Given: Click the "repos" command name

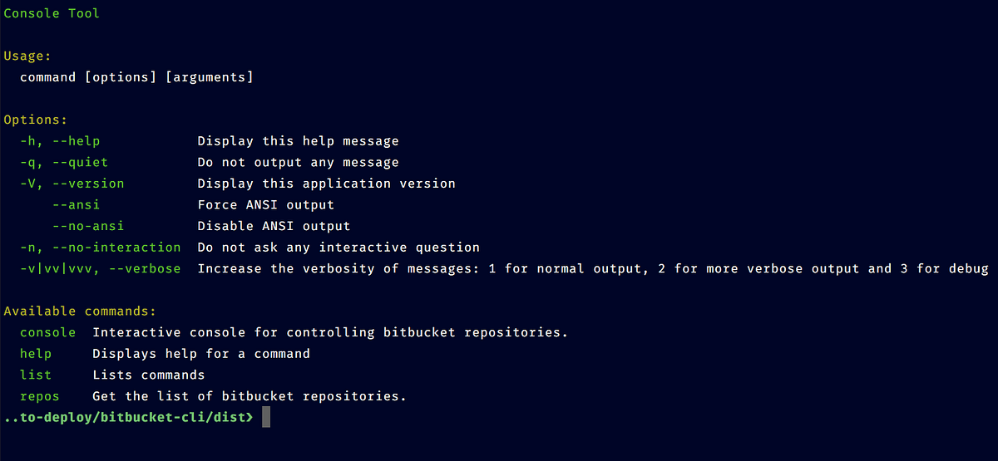Looking at the screenshot, I should (39, 396).
